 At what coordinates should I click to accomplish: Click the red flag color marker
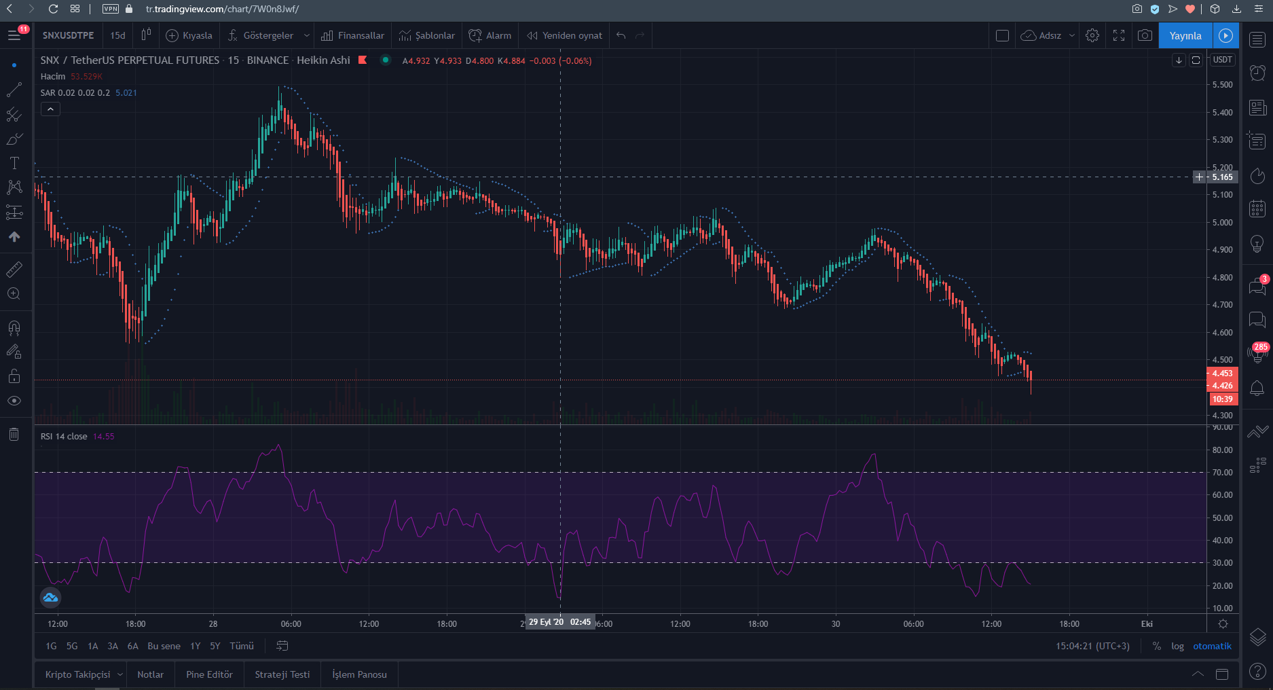(x=363, y=60)
